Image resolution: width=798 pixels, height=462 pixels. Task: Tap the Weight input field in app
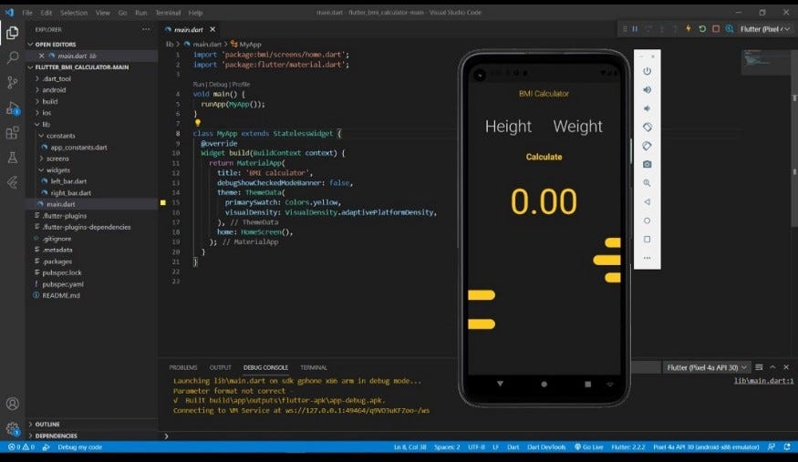tap(577, 127)
